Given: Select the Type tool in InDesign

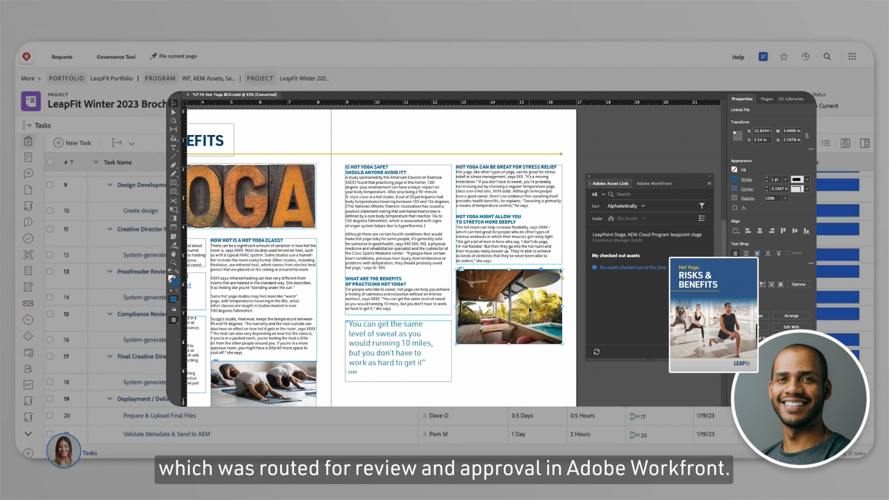Looking at the screenshot, I should pyautogui.click(x=173, y=148).
